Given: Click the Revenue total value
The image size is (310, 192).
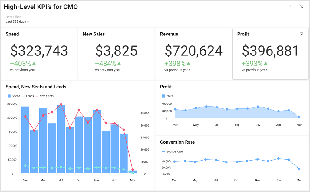Looking at the screenshot, I should coord(193,51).
